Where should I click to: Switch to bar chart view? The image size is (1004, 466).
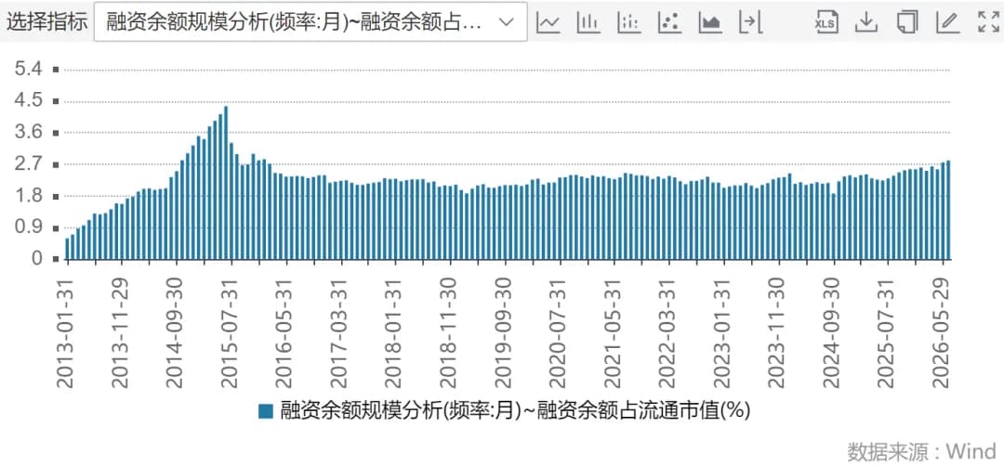pos(588,22)
